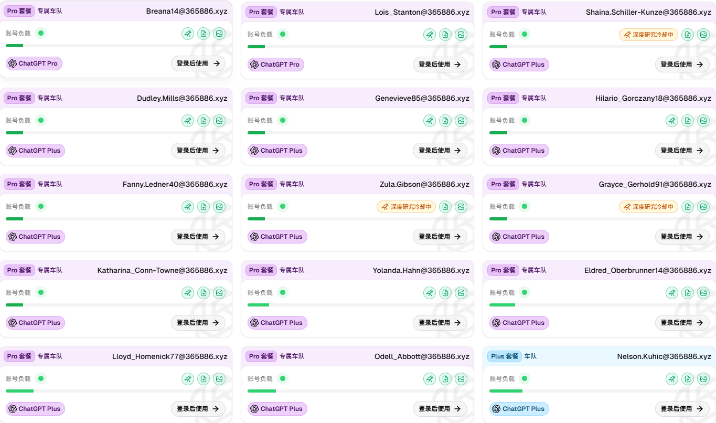Viewport: 716px width, 423px height.
Task: Click the telescope icon on Yolanda.Hahn's card
Action: (x=430, y=293)
